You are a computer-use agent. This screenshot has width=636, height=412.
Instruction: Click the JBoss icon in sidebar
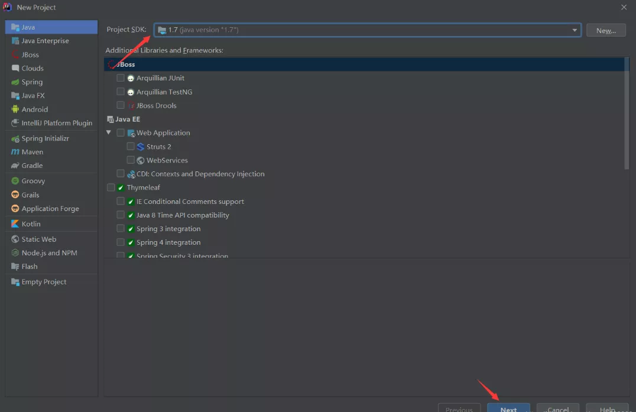(x=15, y=55)
